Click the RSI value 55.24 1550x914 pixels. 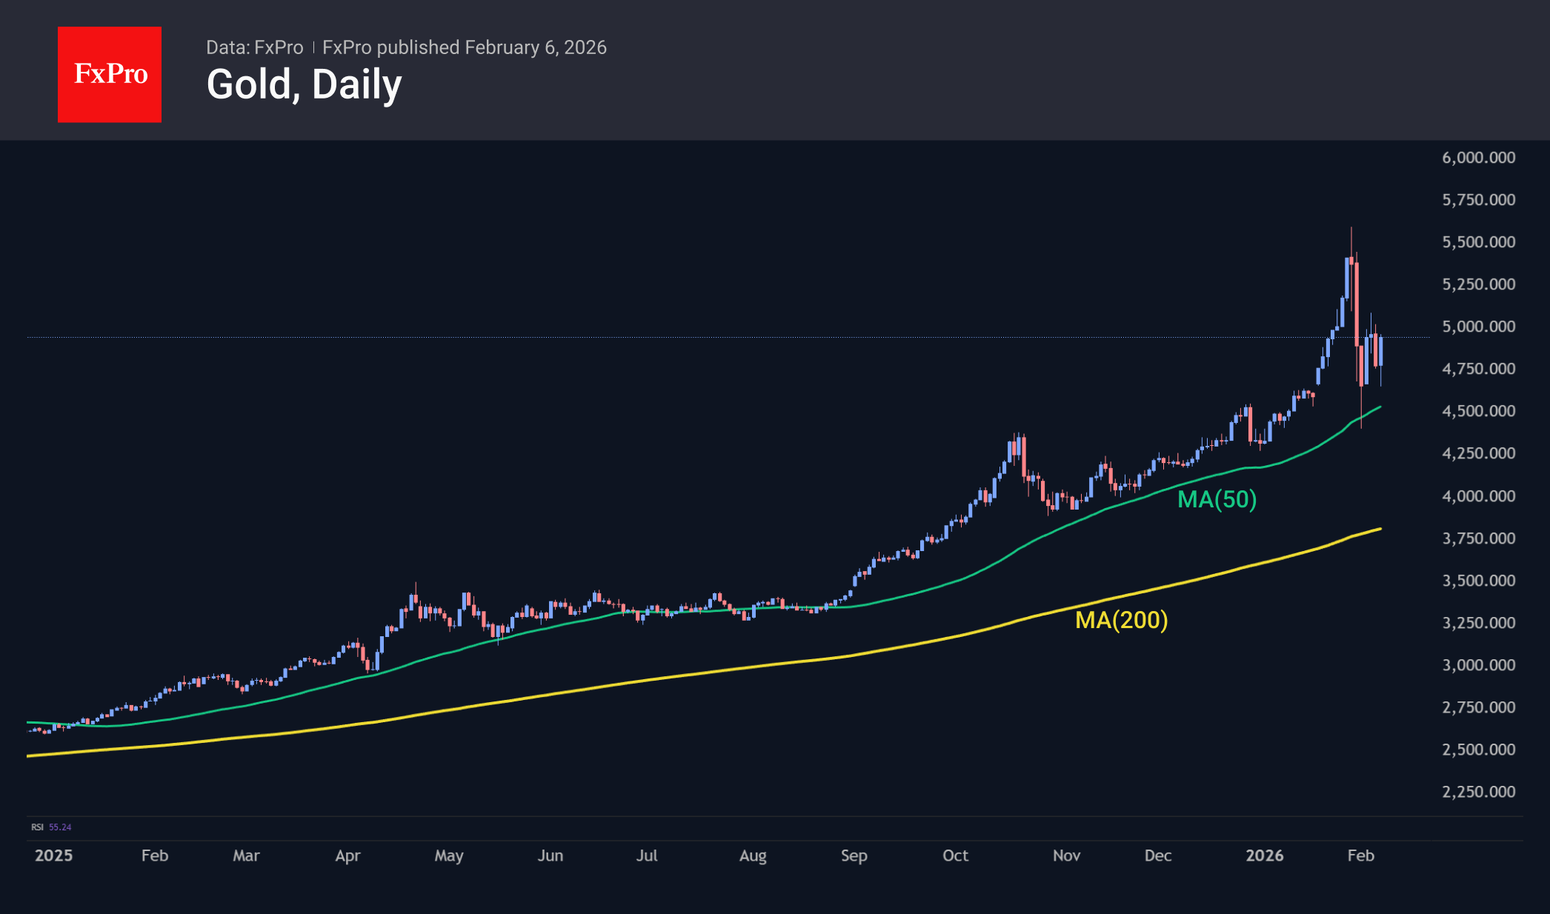[x=60, y=827]
